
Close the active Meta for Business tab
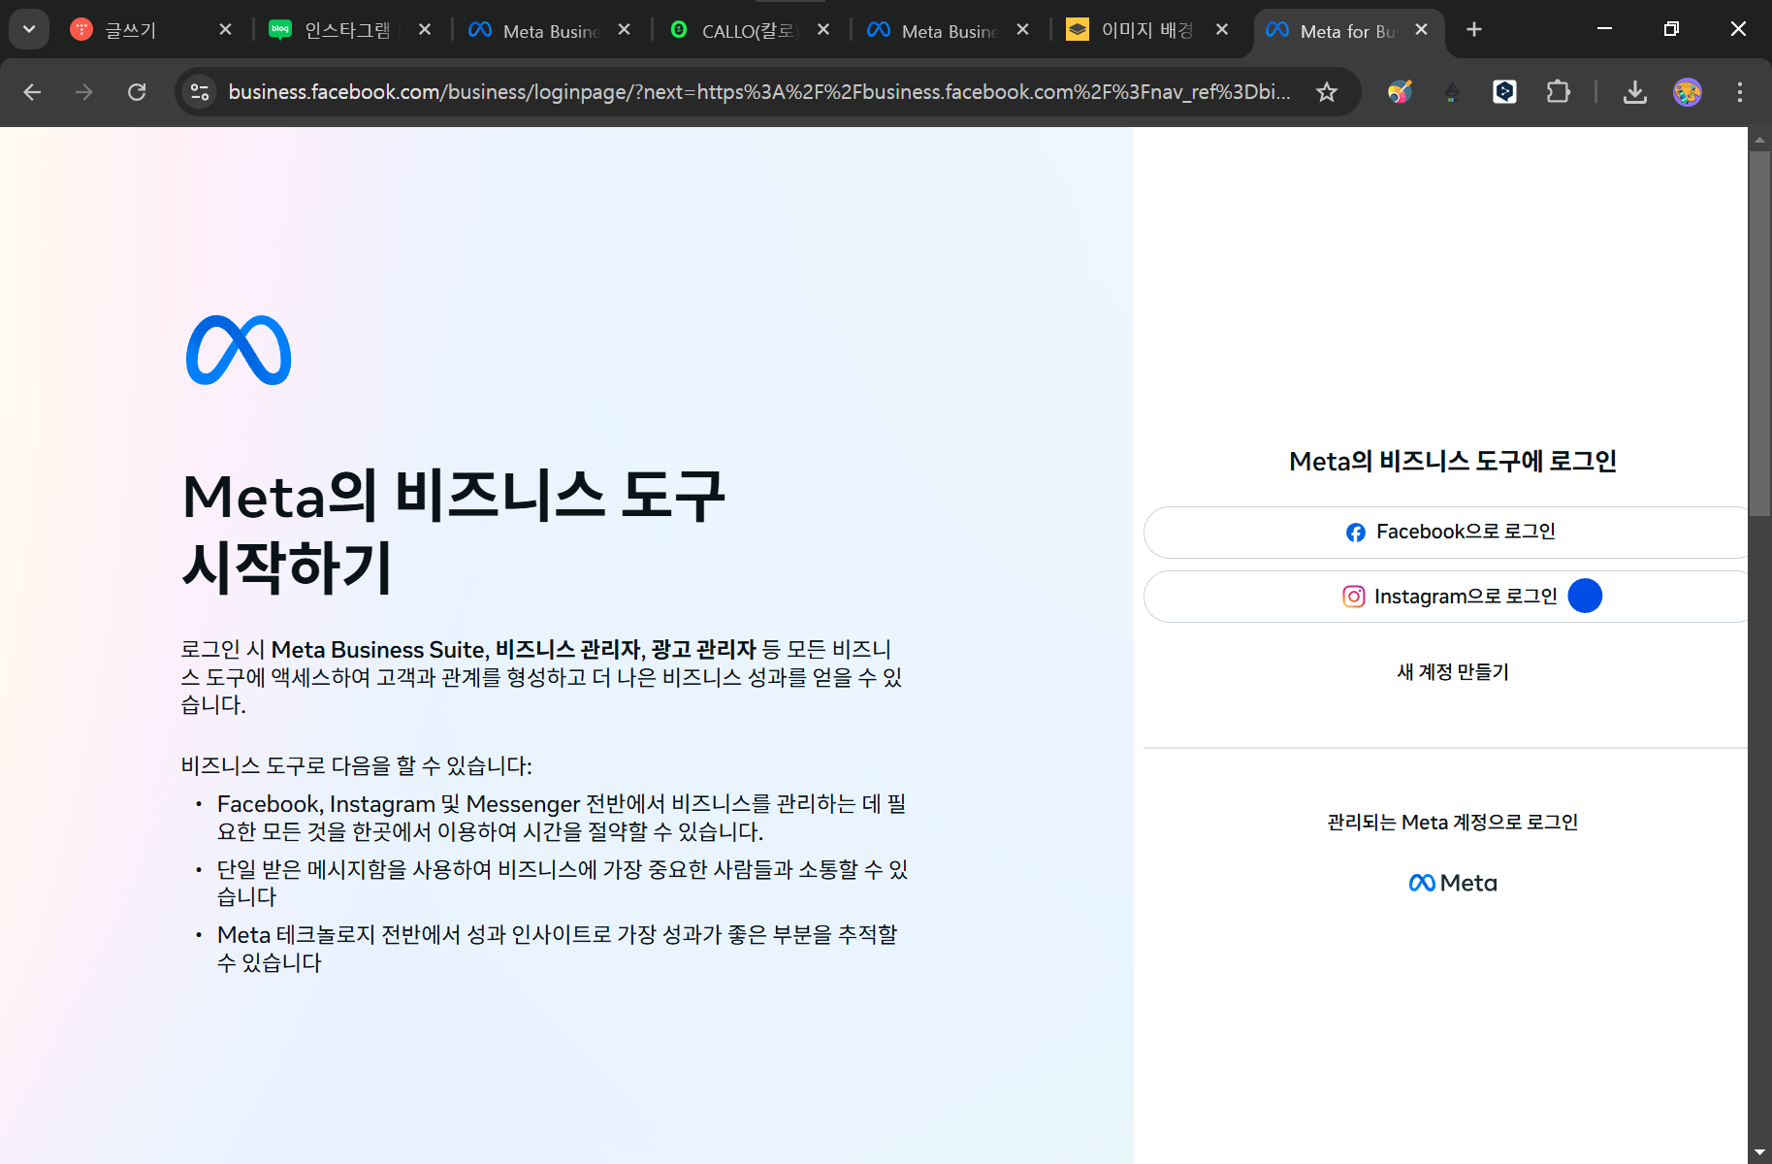1422,30
